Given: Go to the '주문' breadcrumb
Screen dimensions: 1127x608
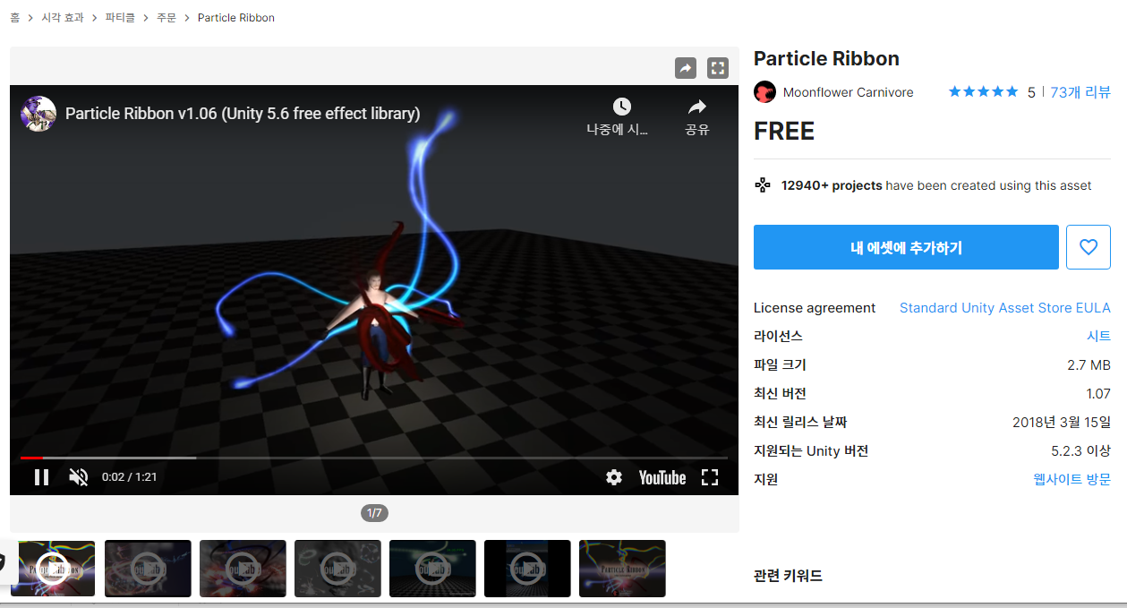Looking at the screenshot, I should point(166,18).
